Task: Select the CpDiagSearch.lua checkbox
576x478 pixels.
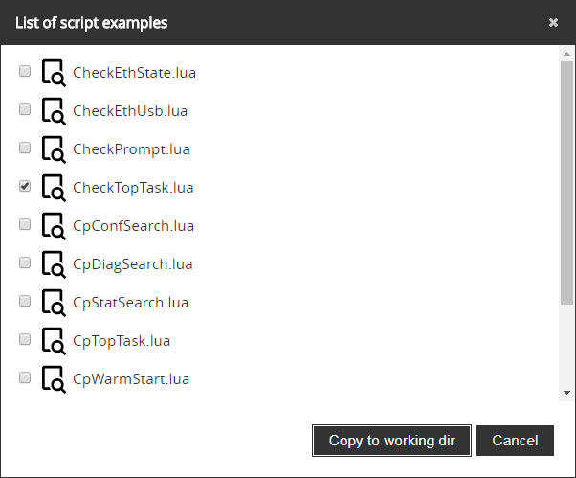Action: 25,263
